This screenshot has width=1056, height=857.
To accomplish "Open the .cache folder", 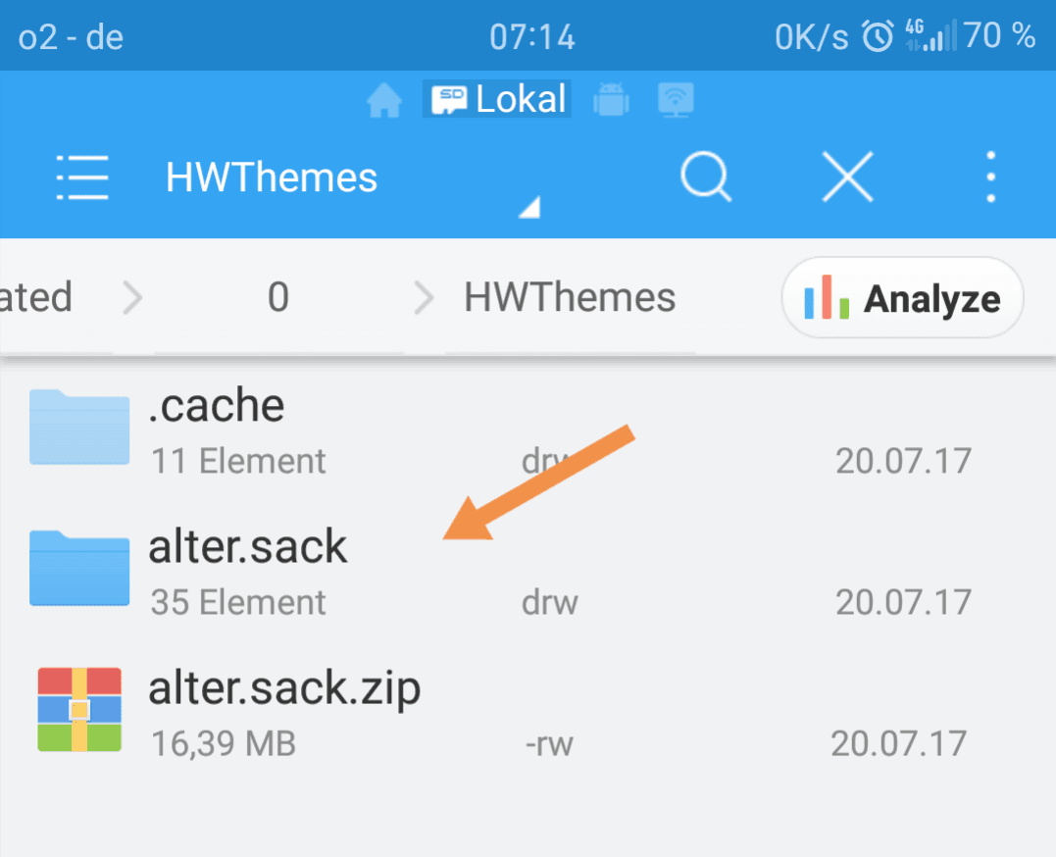I will point(528,428).
